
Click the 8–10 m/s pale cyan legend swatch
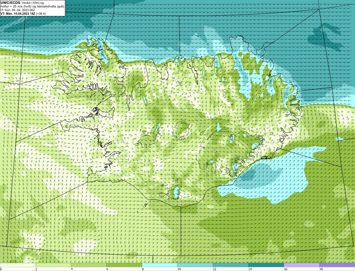pos(160,265)
